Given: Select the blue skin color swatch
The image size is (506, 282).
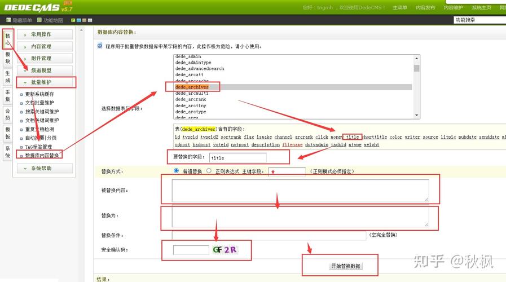Looking at the screenshot, I should coord(79,20).
